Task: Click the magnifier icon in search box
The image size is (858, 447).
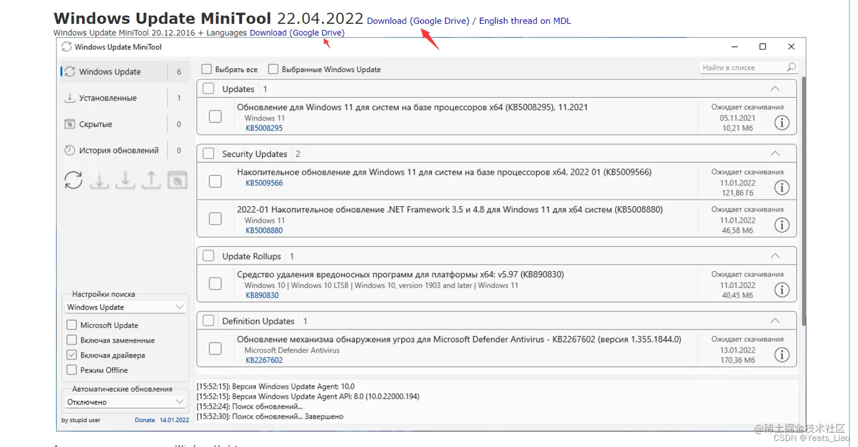Action: coord(792,68)
